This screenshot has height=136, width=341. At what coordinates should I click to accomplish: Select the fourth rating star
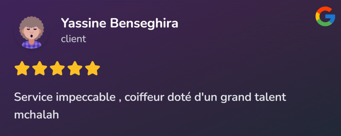coord(75,68)
